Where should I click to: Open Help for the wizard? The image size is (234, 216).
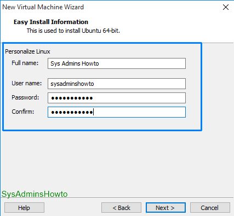(24, 208)
